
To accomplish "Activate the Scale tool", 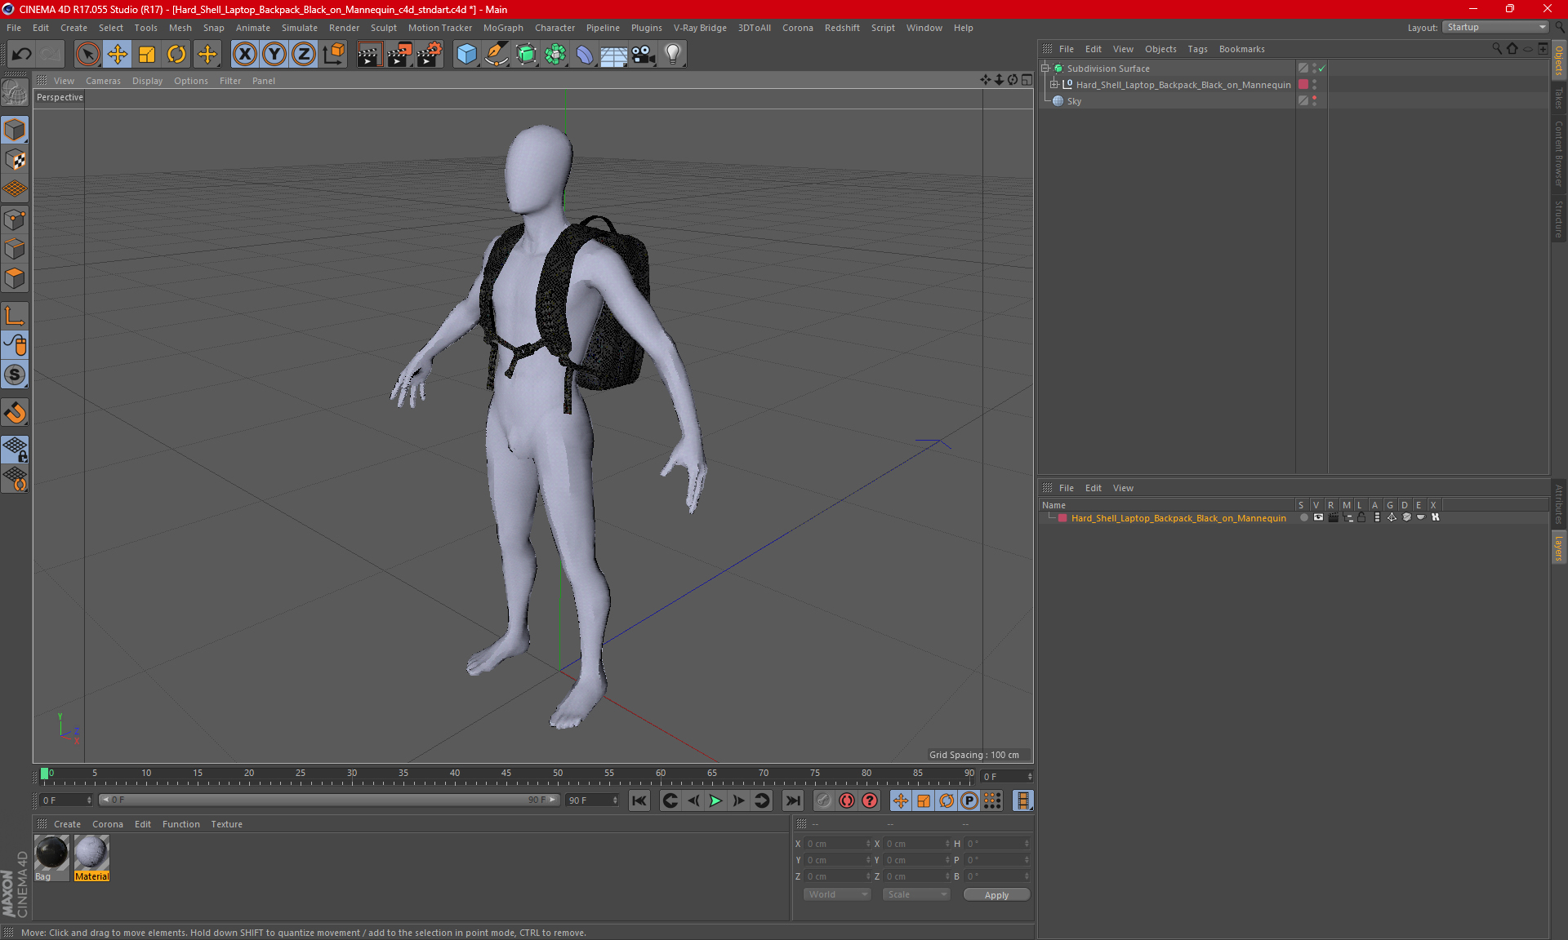I will 147,55.
